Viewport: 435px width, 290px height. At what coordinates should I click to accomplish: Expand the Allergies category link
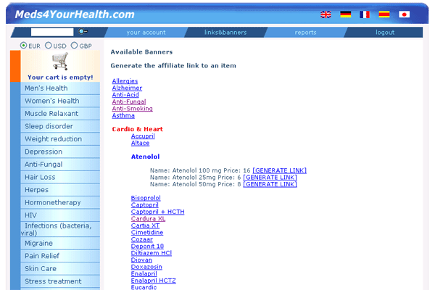[125, 81]
